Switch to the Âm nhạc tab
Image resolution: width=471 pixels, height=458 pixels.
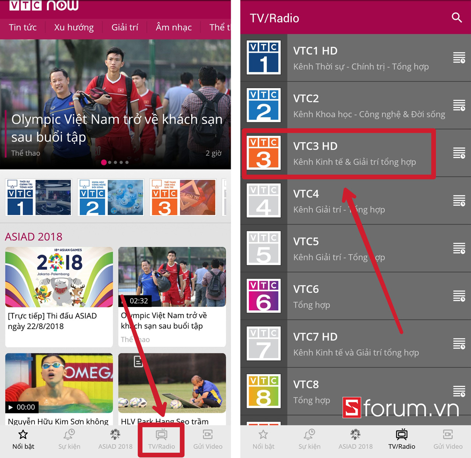(x=174, y=28)
